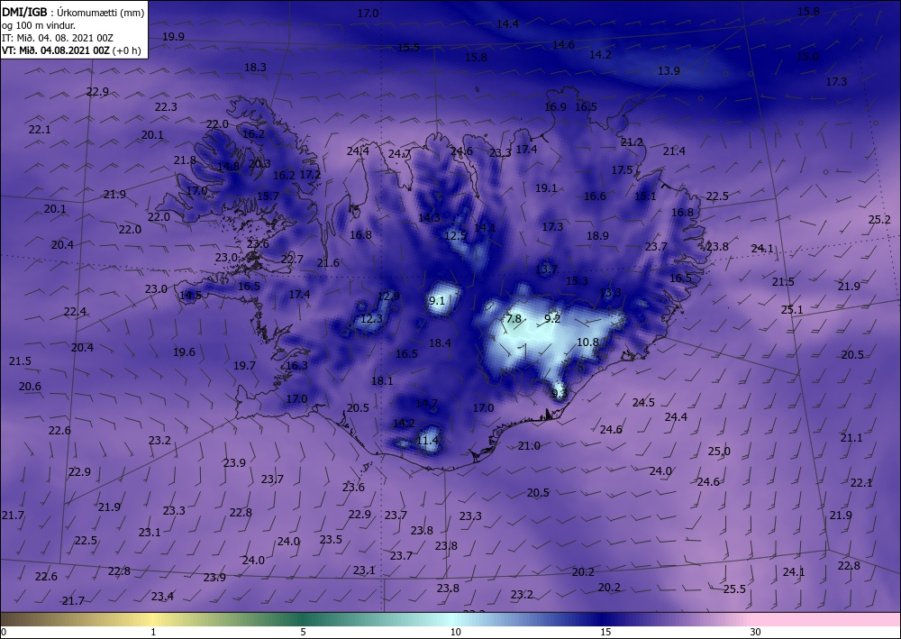Select the 19.6 value over the sea

point(185,352)
